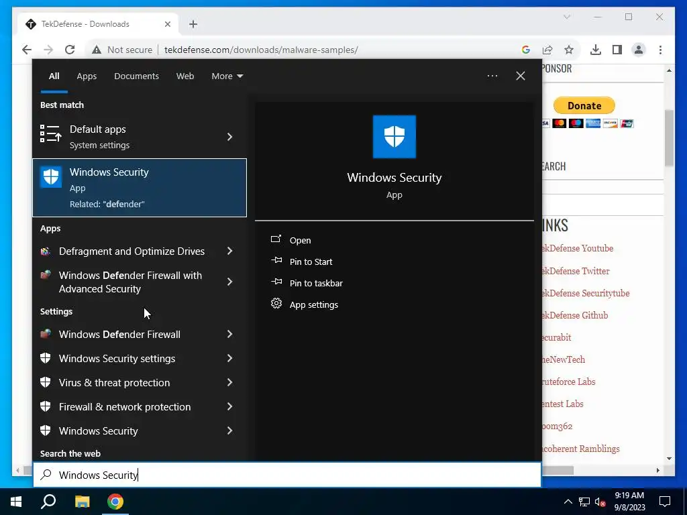Screen dimensions: 687x515
Task: Switch to Apps search filter
Action: [87, 76]
